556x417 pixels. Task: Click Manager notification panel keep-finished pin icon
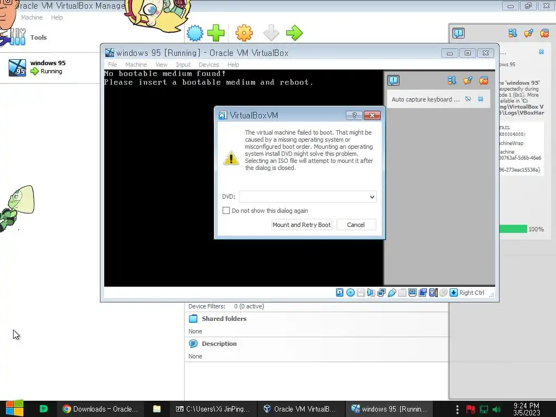coord(528,33)
